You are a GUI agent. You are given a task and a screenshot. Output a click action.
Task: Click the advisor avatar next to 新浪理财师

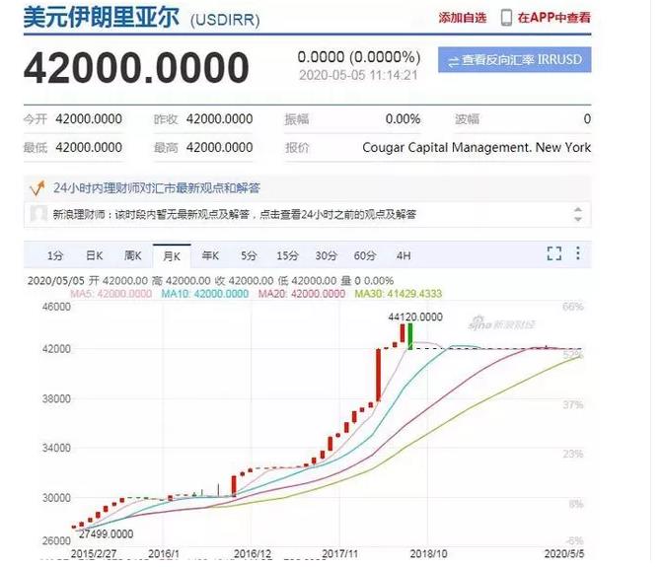(x=38, y=214)
